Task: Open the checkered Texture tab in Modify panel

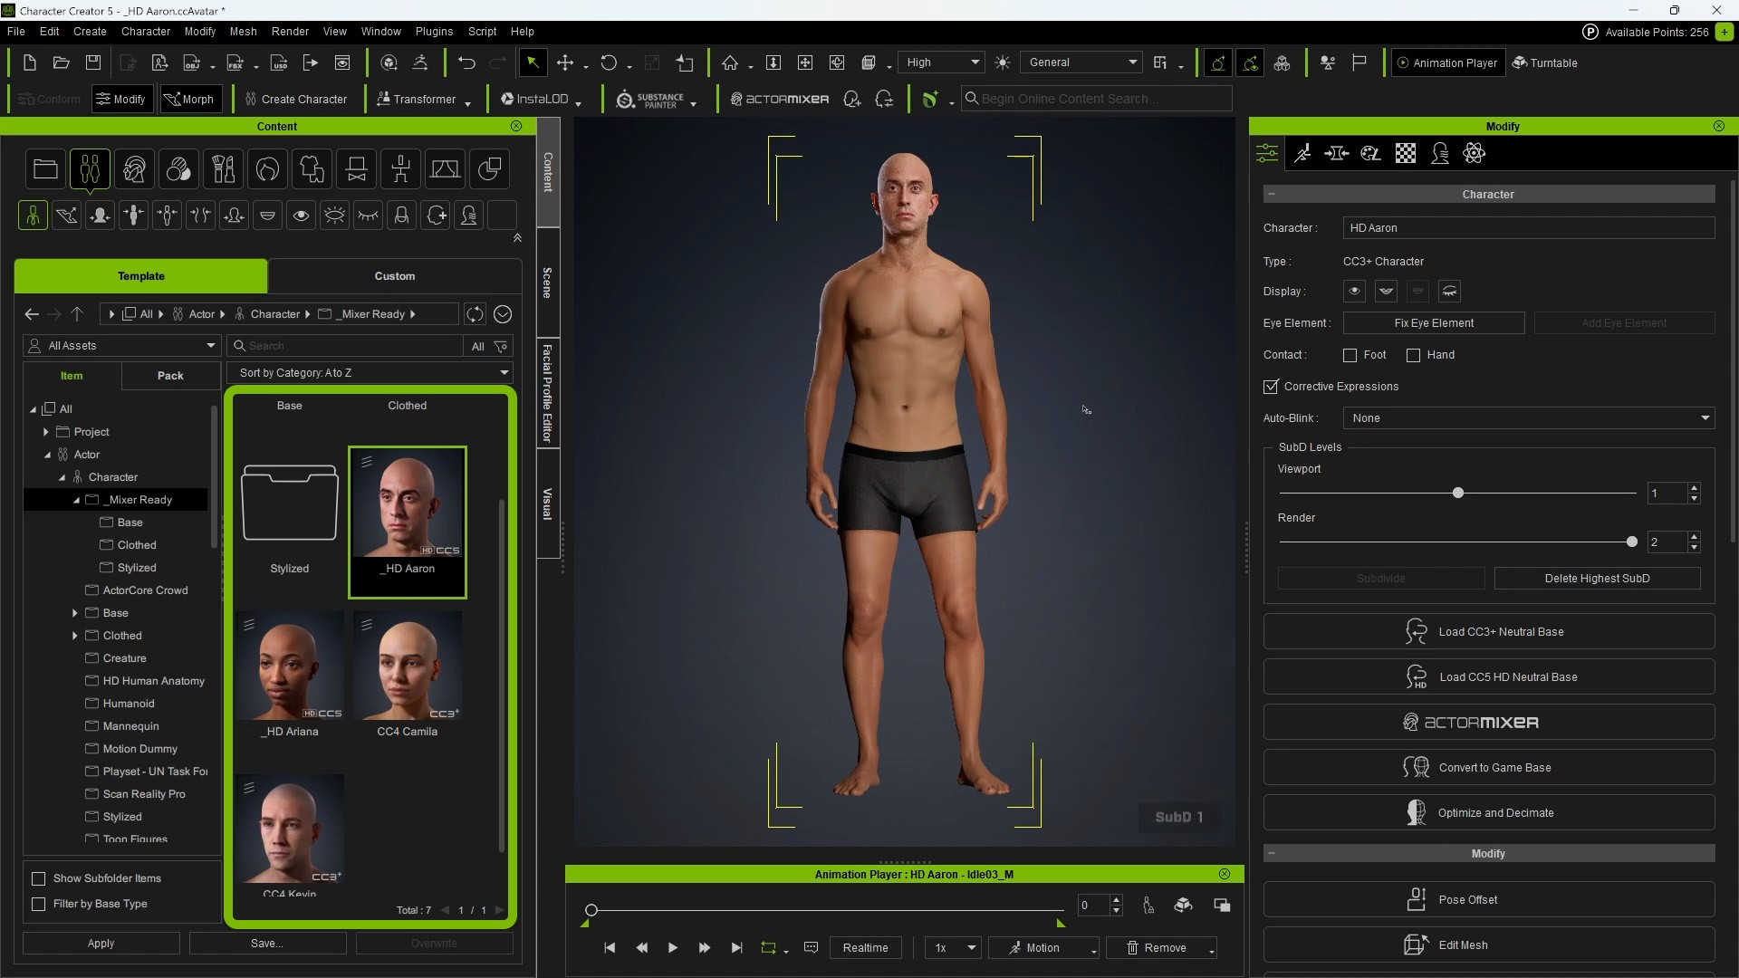Action: click(1406, 153)
